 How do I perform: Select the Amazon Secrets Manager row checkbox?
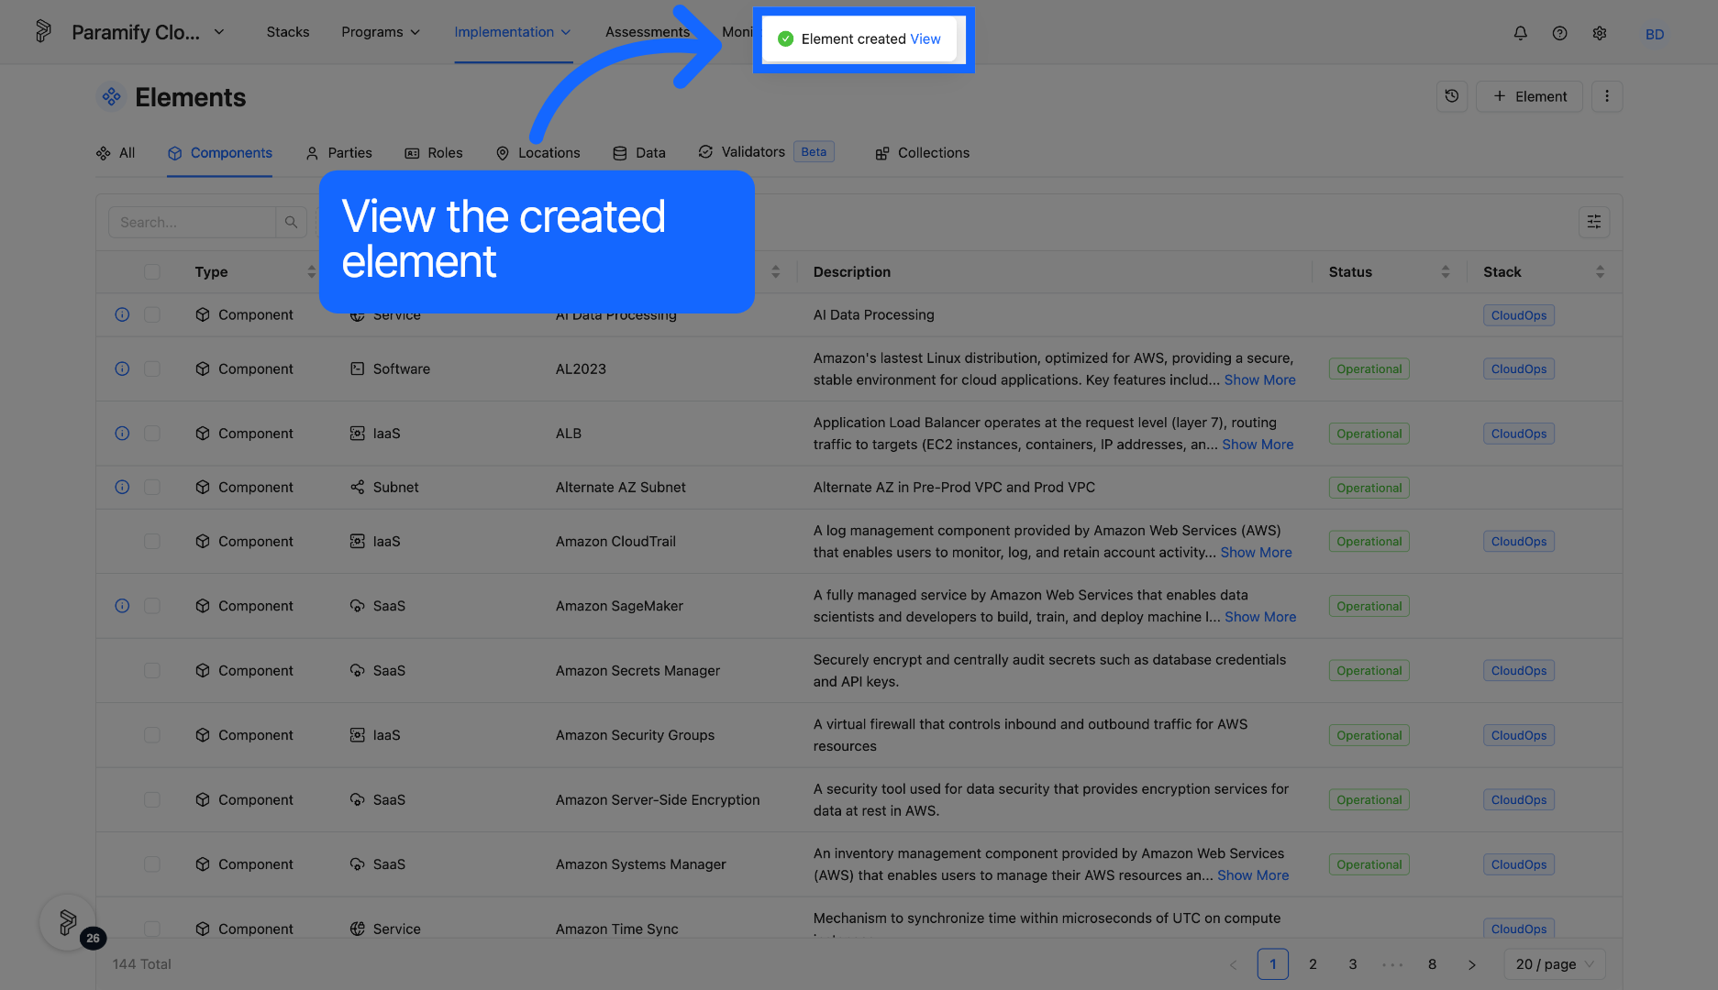point(152,670)
